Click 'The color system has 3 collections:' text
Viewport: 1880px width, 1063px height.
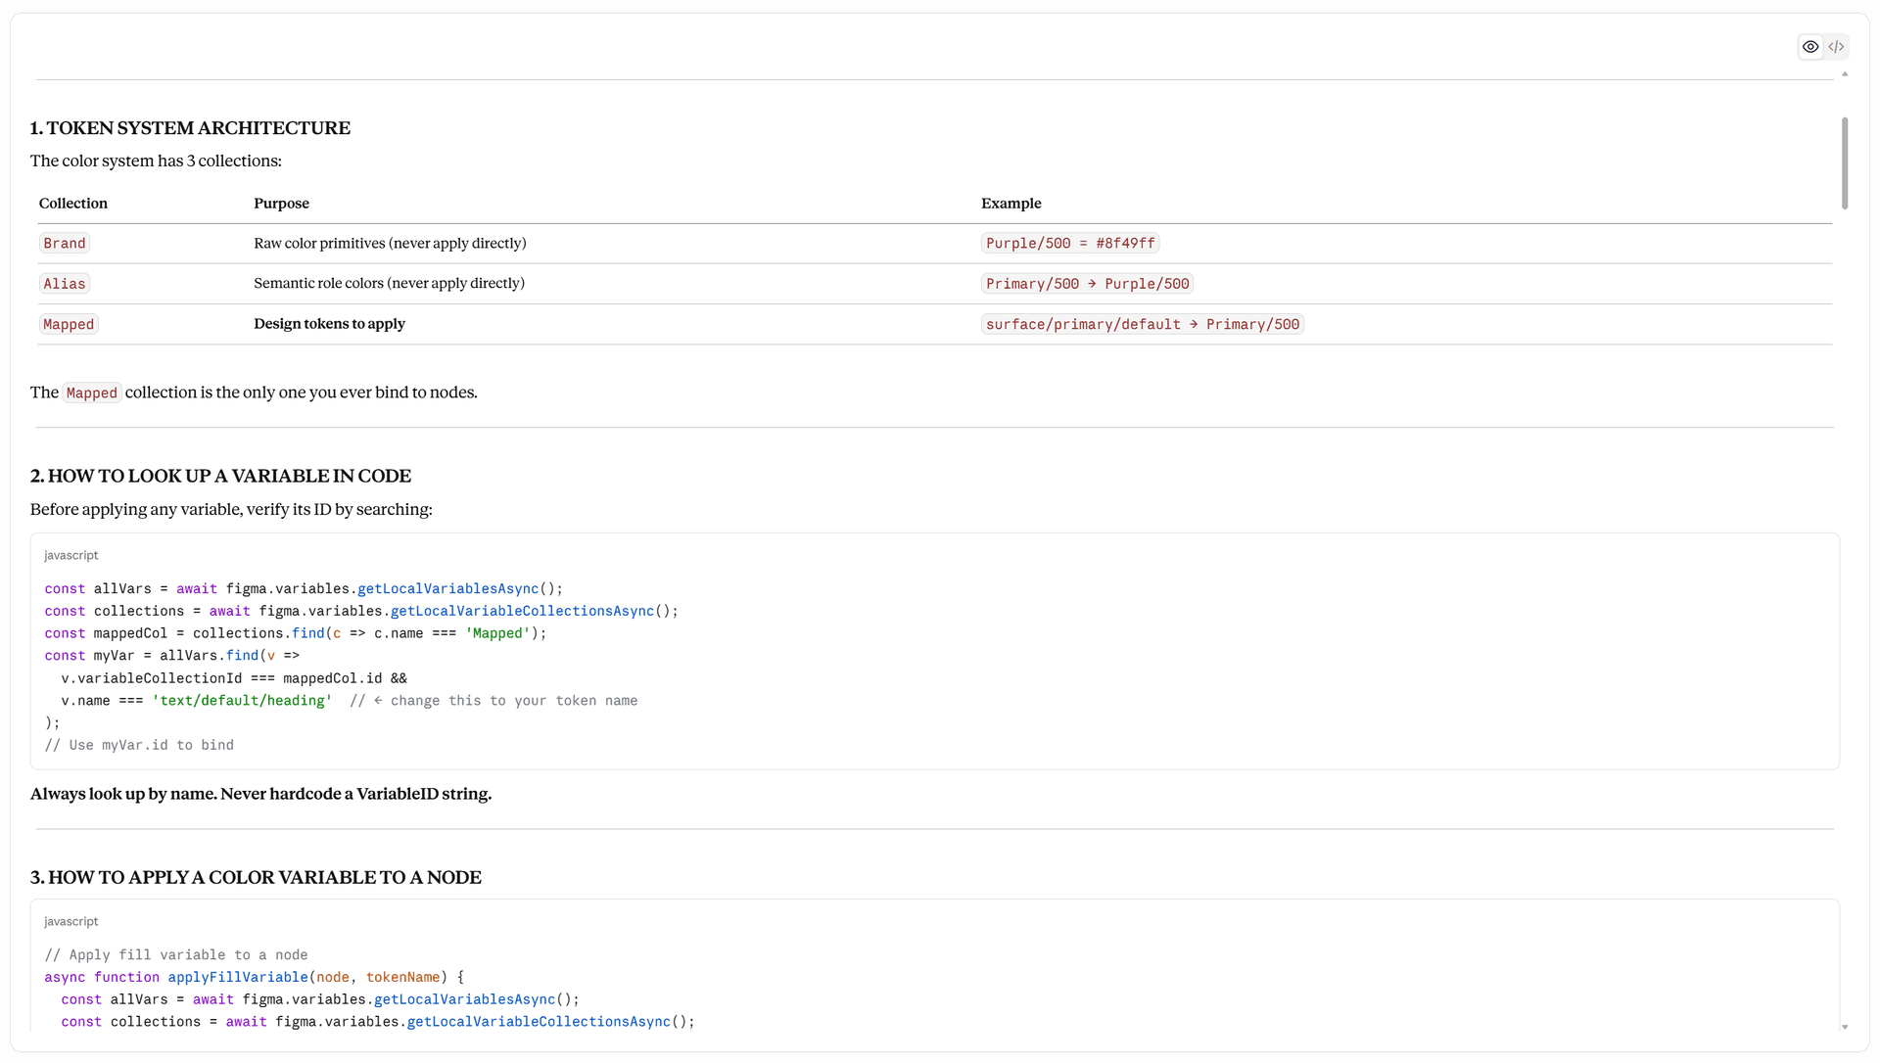coord(156,162)
